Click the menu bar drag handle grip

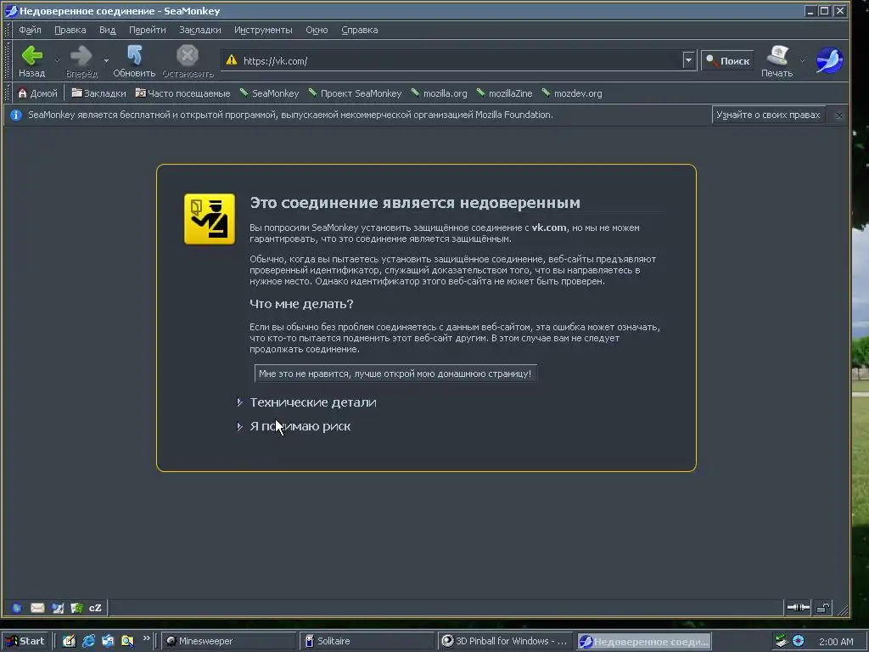tap(7, 30)
